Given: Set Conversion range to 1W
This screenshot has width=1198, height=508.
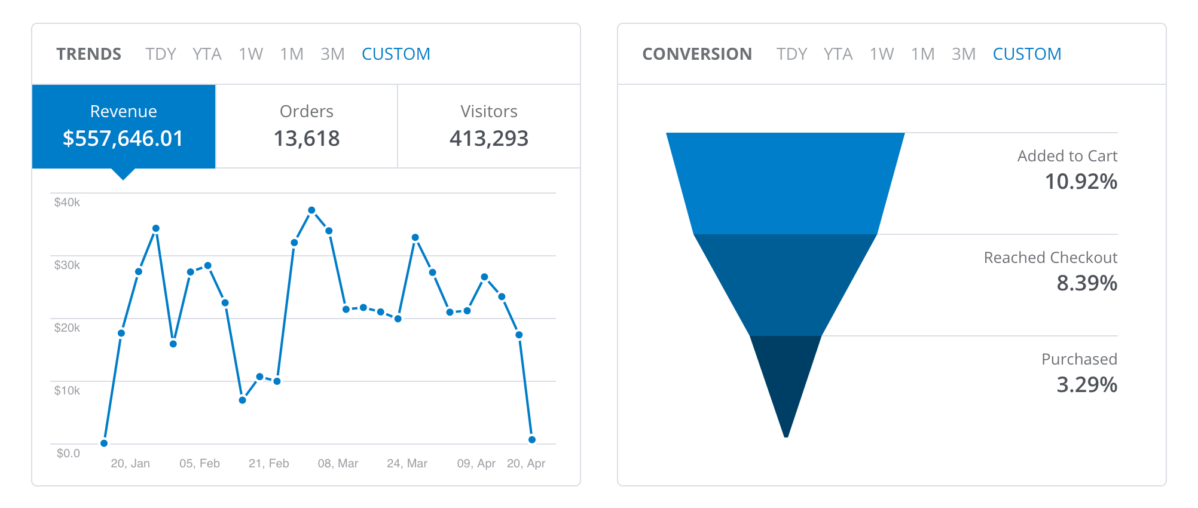Looking at the screenshot, I should point(881,54).
